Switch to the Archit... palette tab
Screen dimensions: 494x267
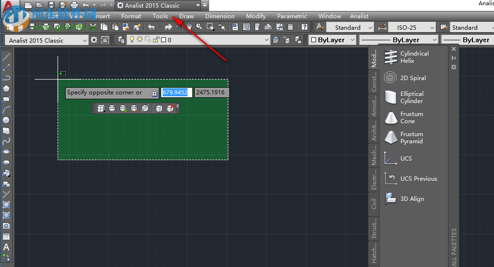tap(374, 131)
